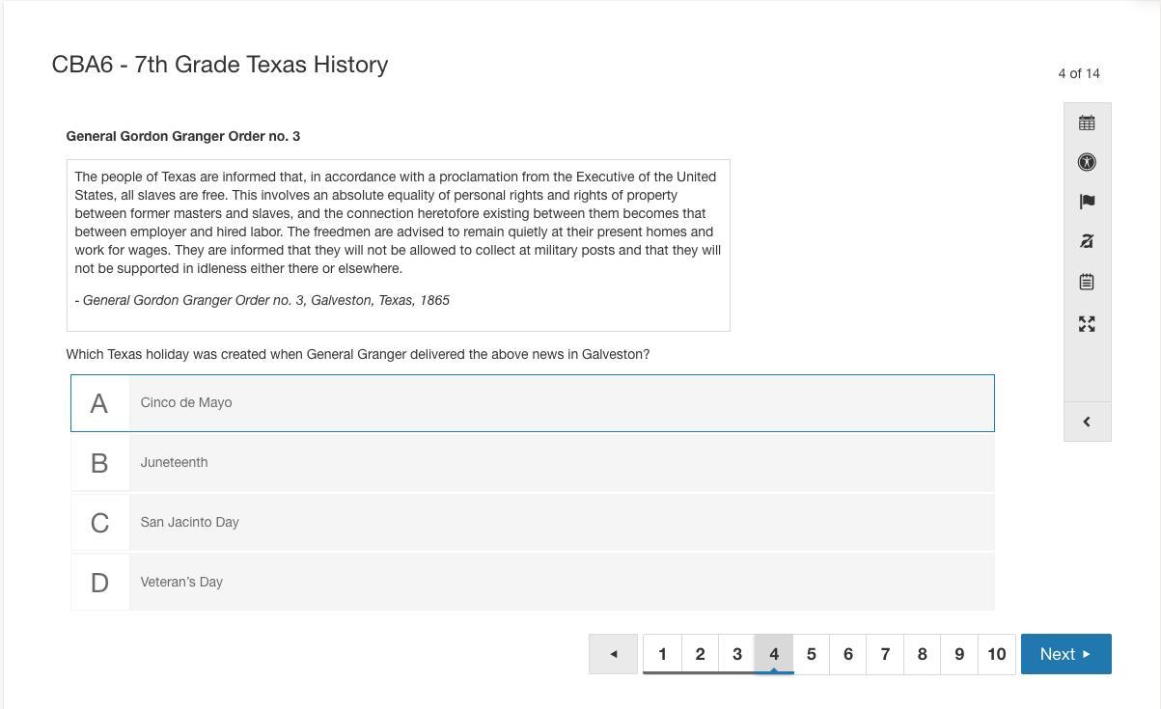
Task: Select answer D, Veteran's Day
Action: [560, 583]
